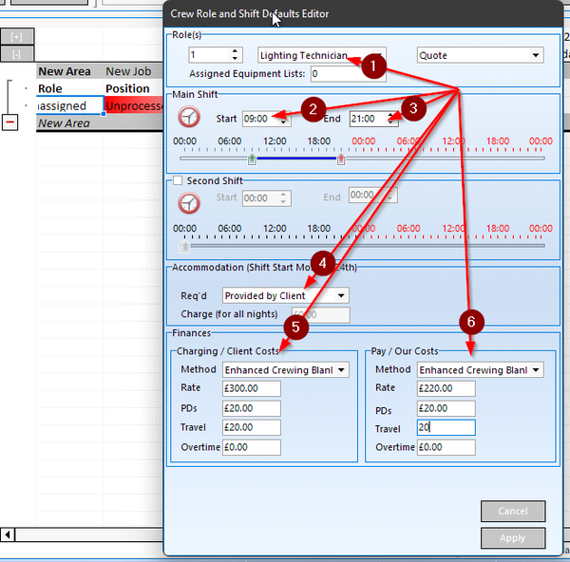Viewport: 570px width, 562px height.
Task: Click the Cancel button
Action: click(512, 512)
